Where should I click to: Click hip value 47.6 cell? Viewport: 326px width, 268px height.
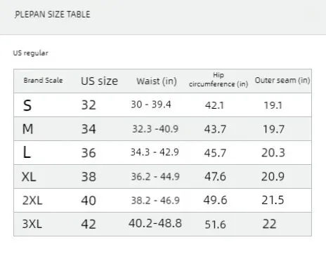pyautogui.click(x=215, y=177)
